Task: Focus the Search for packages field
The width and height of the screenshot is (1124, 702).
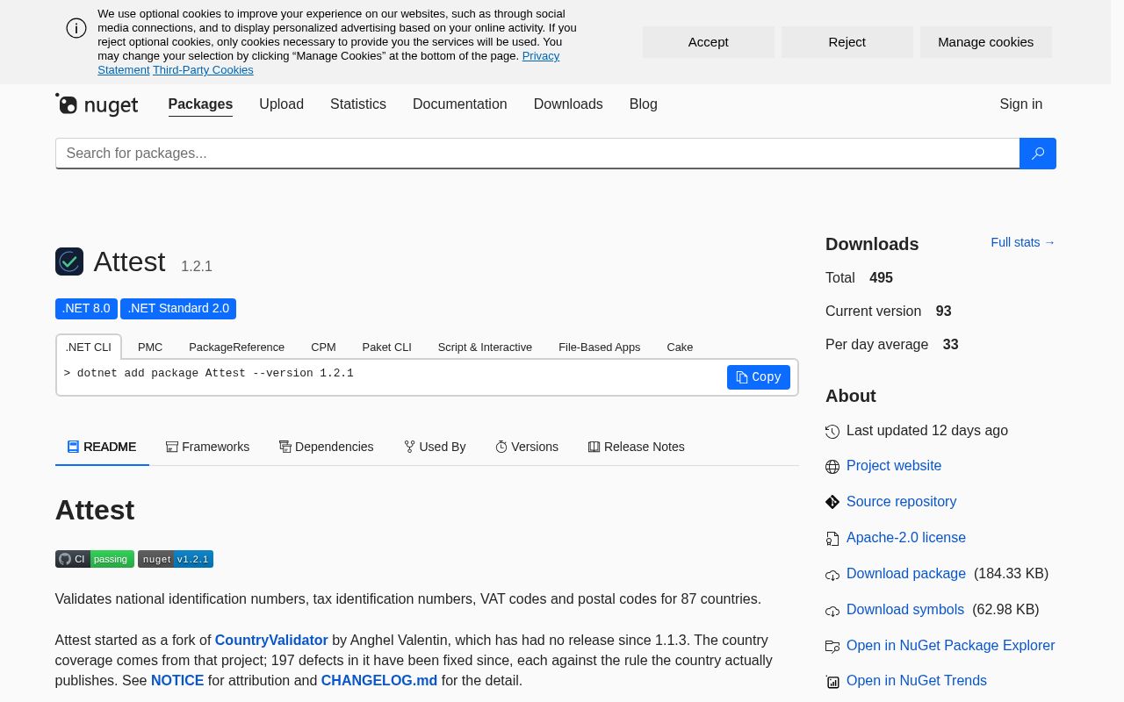Action: point(537,154)
